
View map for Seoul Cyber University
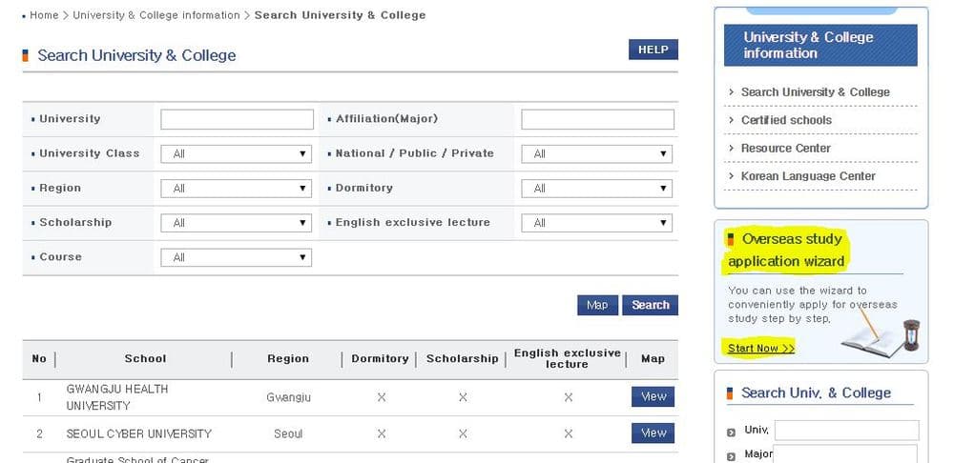coord(653,433)
